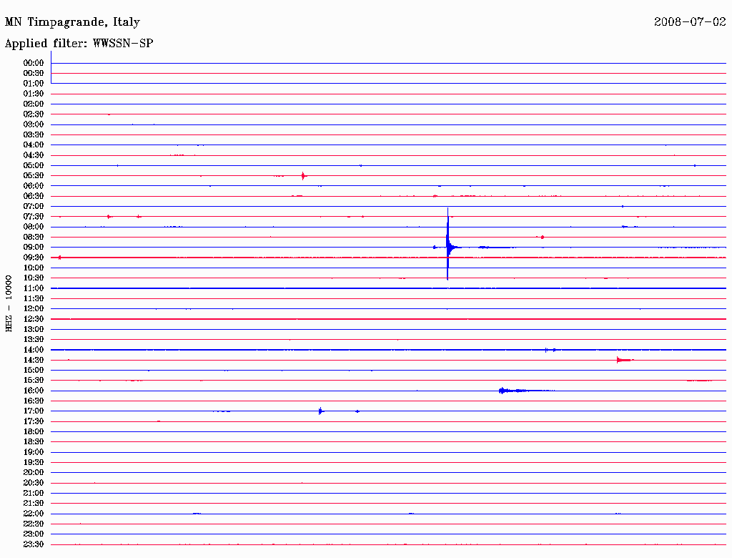
Task: Select the 22:00 time label
Action: (33, 514)
